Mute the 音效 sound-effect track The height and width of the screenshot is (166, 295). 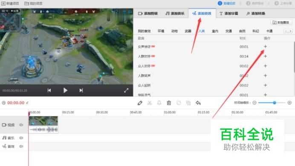pyautogui.click(x=21, y=146)
